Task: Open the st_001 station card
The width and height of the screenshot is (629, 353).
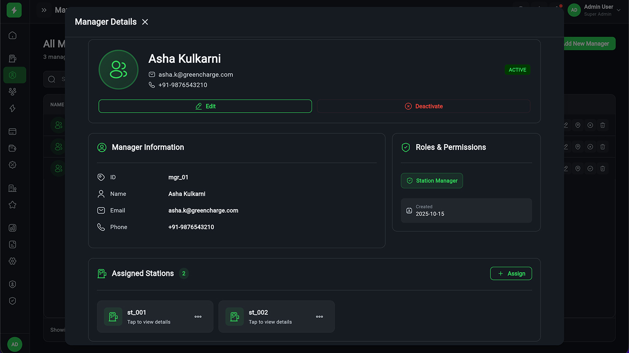Action: 148,316
